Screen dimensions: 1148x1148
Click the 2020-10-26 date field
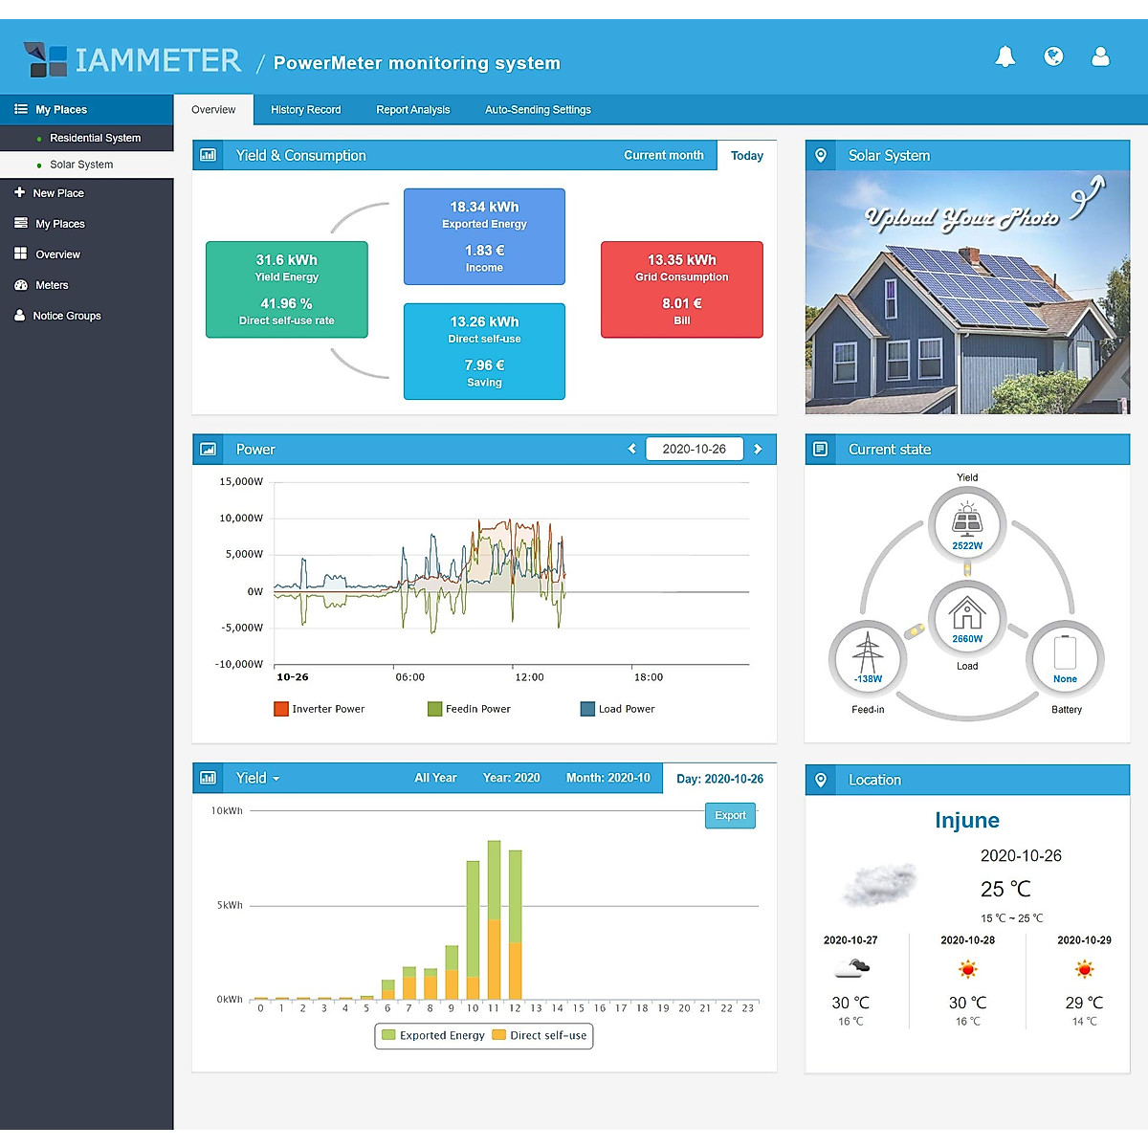click(x=695, y=449)
